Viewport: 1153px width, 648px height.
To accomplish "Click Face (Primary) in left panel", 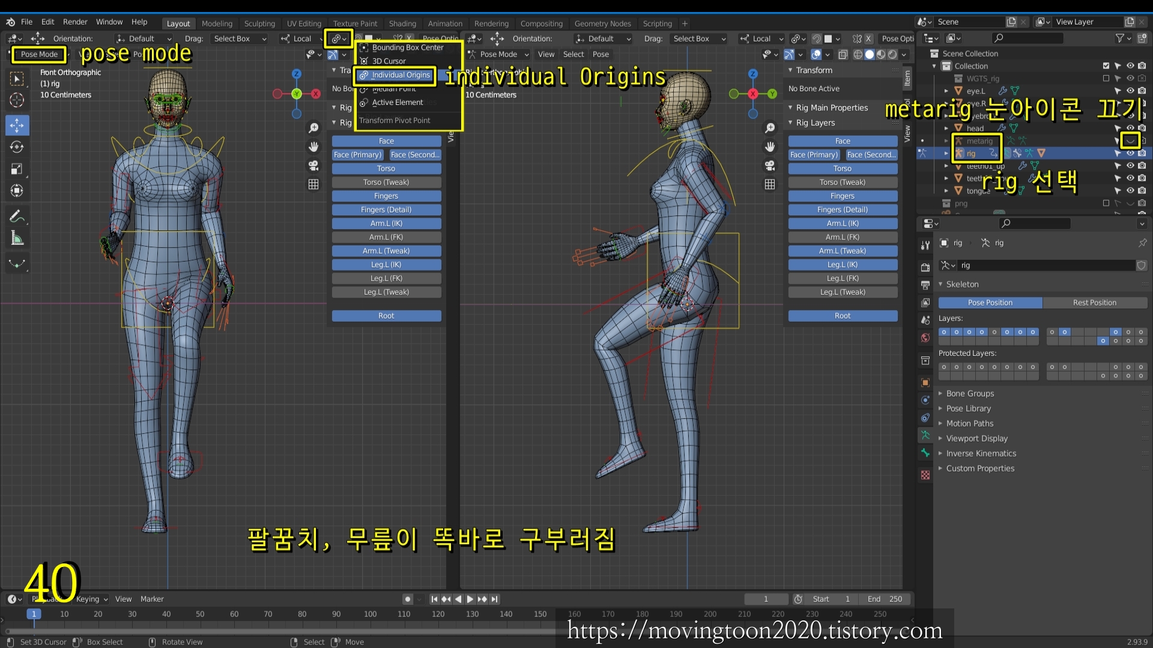I will pos(358,155).
